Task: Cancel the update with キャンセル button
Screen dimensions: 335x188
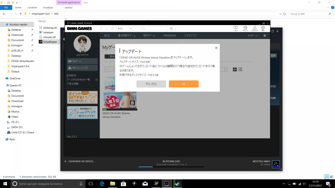Action: point(151,84)
